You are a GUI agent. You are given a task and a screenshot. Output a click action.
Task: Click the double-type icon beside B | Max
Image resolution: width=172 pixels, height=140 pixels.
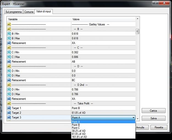pos(9,38)
